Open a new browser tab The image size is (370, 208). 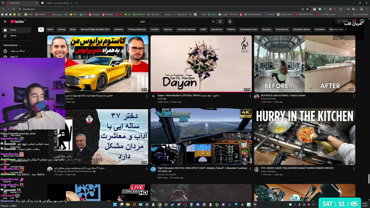point(77,3)
